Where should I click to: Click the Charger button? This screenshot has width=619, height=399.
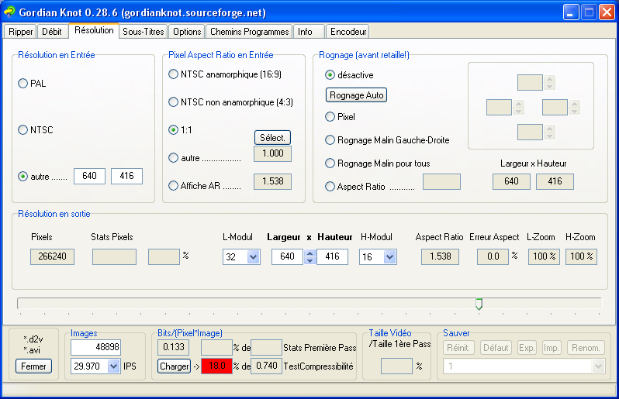174,366
